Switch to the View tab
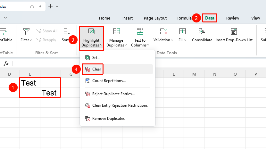 [255, 18]
